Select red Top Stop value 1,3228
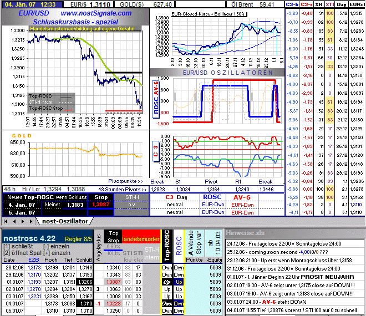The height and width of the screenshot is (316, 366). [x=114, y=304]
